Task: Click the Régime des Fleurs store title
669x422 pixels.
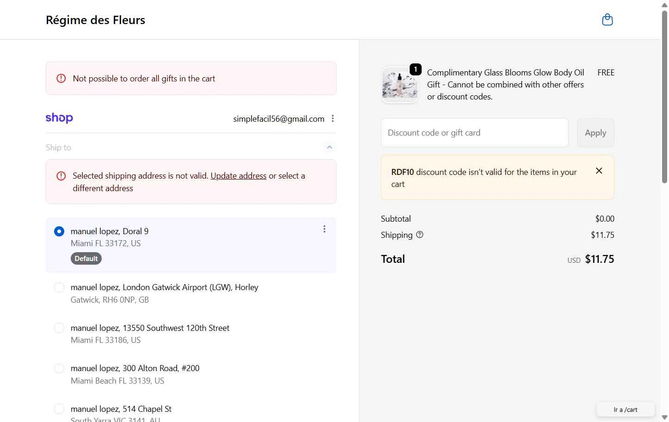Action: [x=96, y=20]
